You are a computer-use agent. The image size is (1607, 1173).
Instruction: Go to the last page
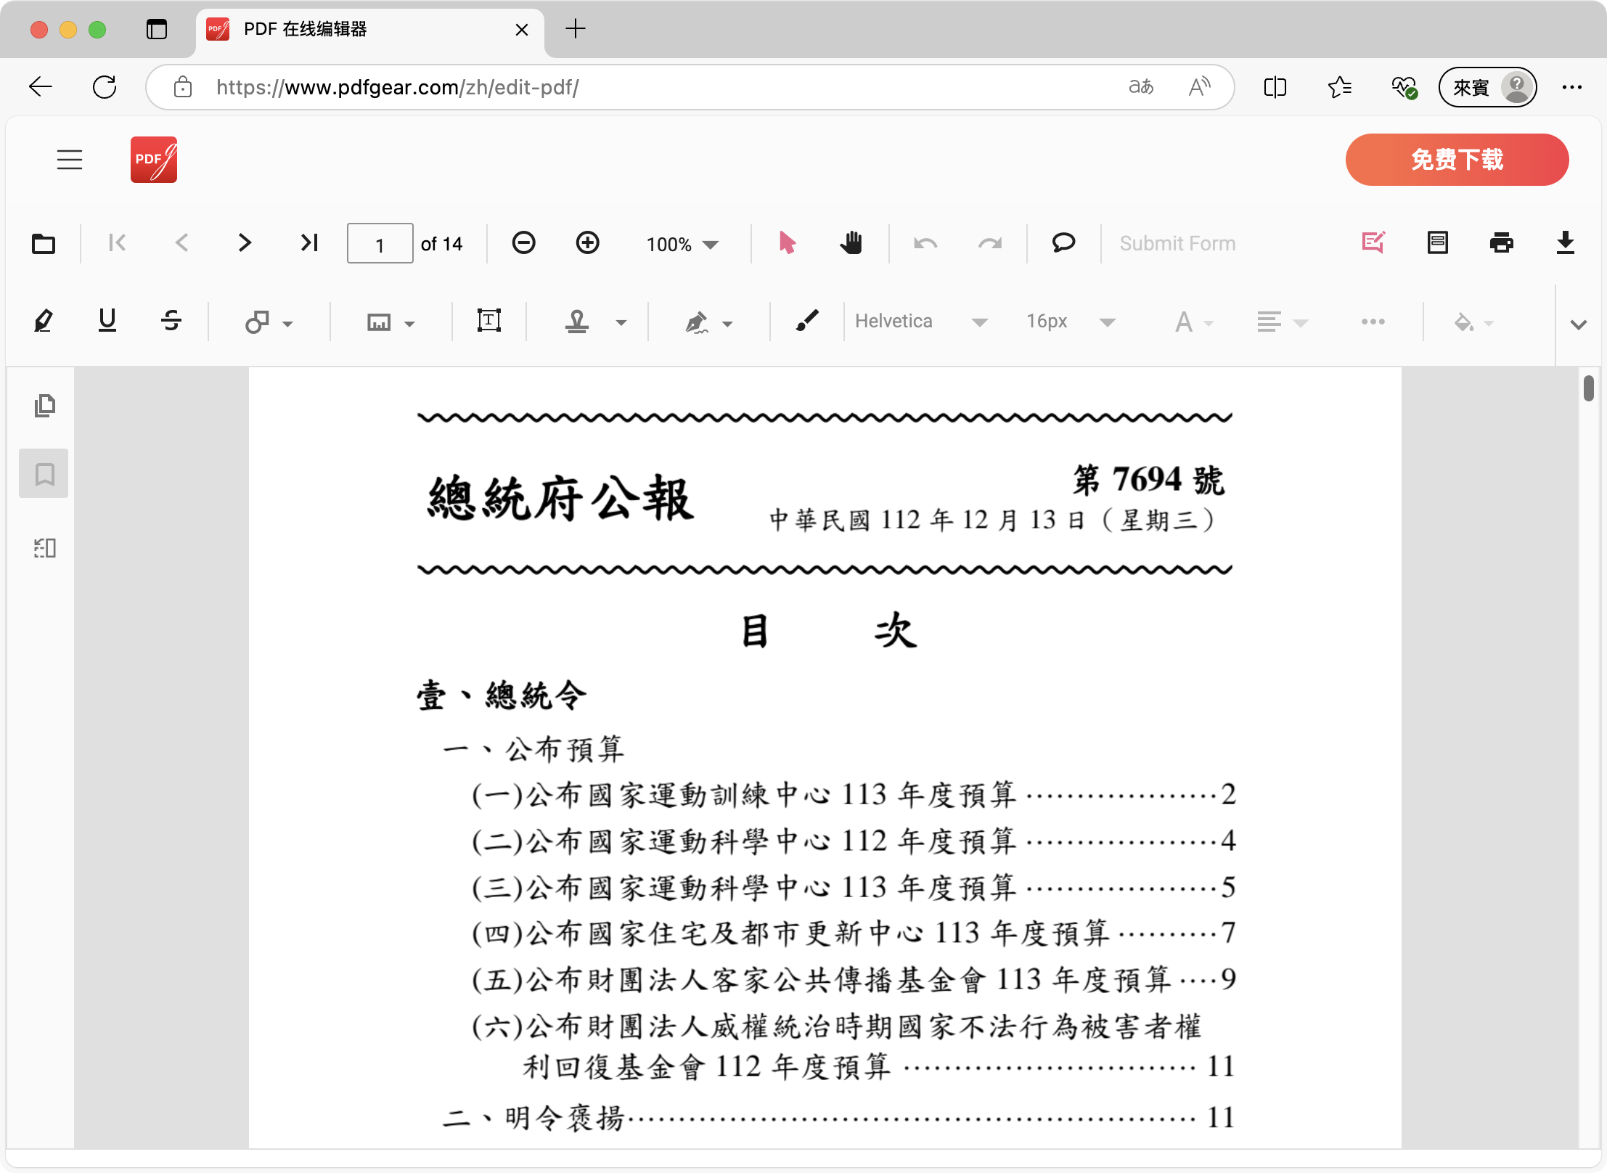click(x=309, y=243)
